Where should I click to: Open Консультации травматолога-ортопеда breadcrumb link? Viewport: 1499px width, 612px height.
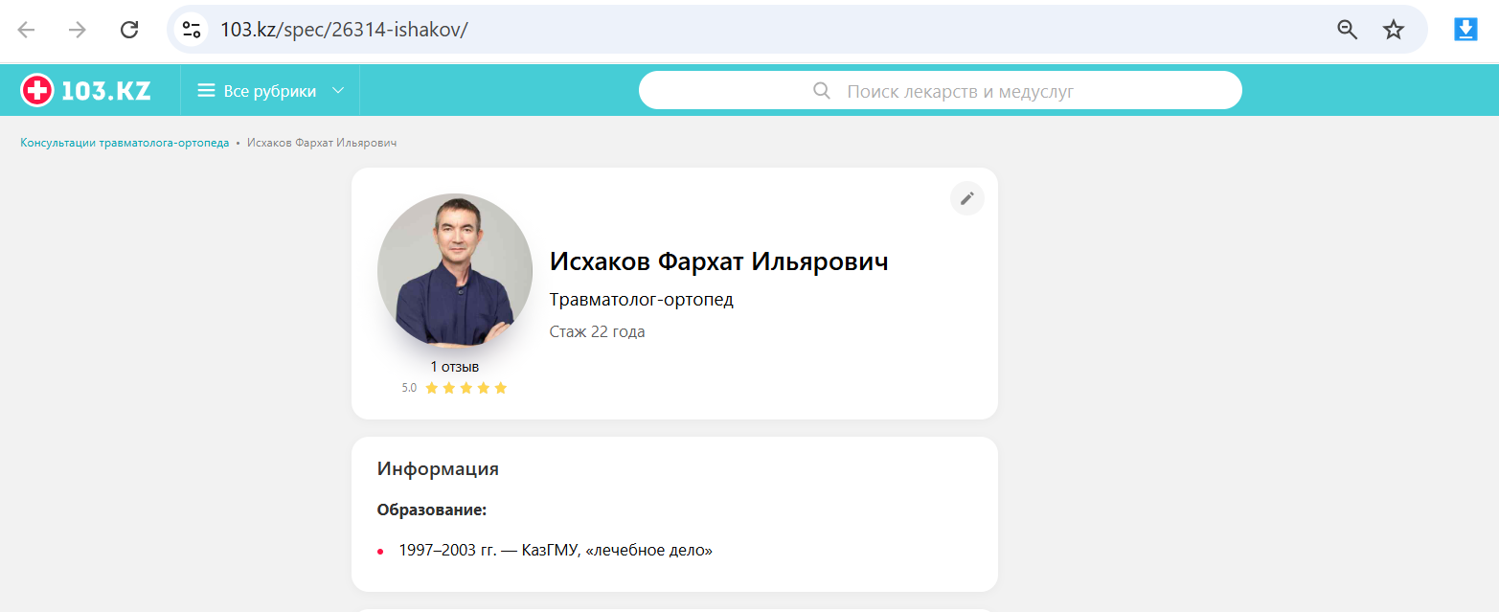tap(125, 143)
